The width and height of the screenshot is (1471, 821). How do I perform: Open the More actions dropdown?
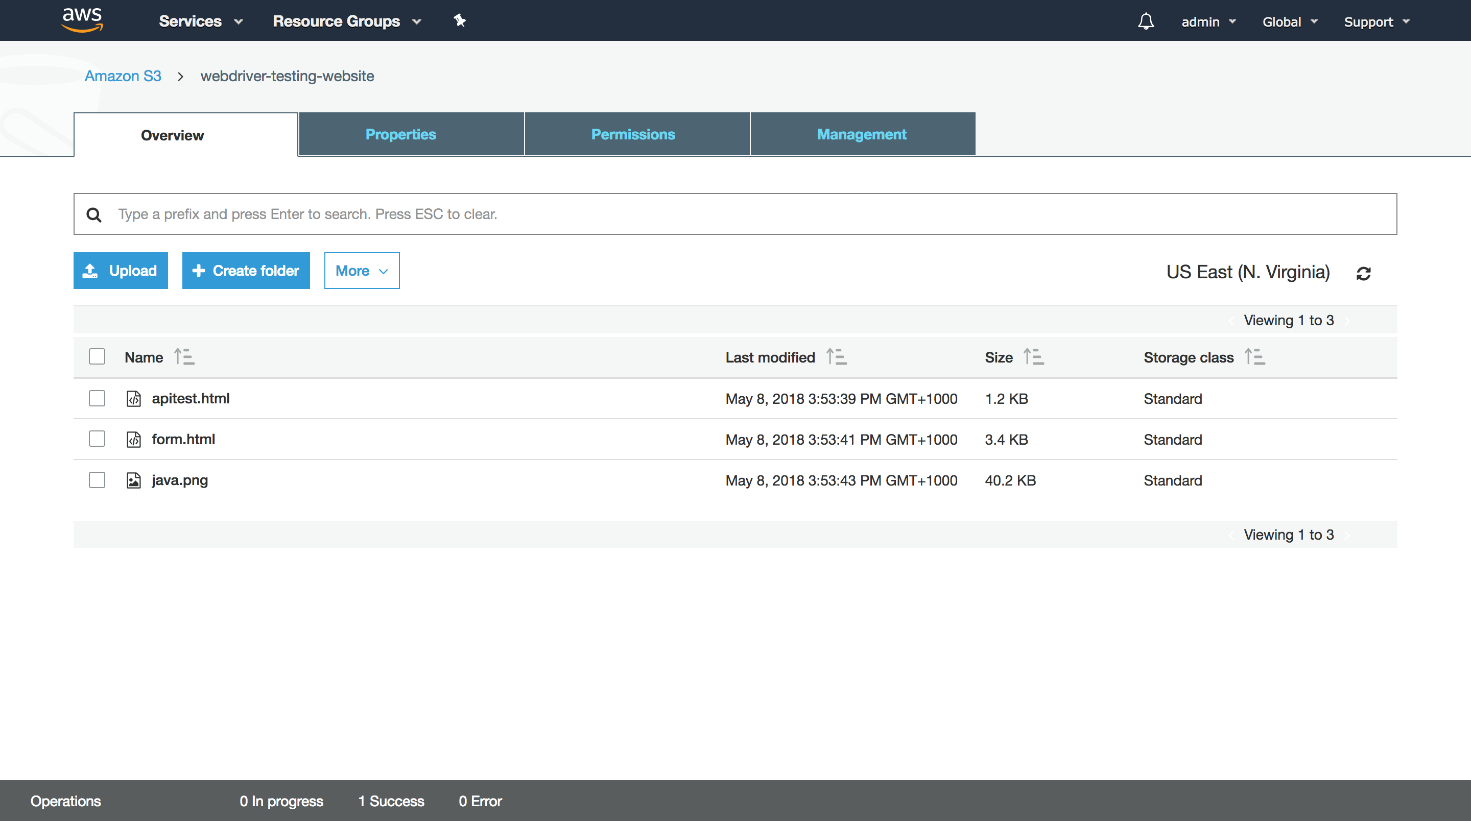(362, 271)
